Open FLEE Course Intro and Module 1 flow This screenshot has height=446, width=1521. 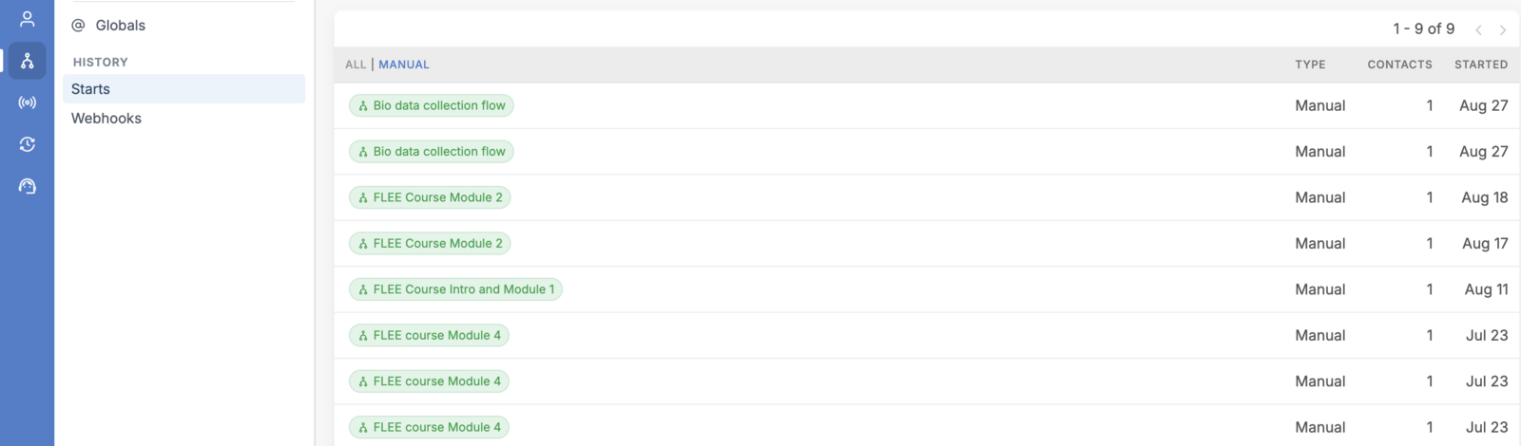[x=455, y=289]
